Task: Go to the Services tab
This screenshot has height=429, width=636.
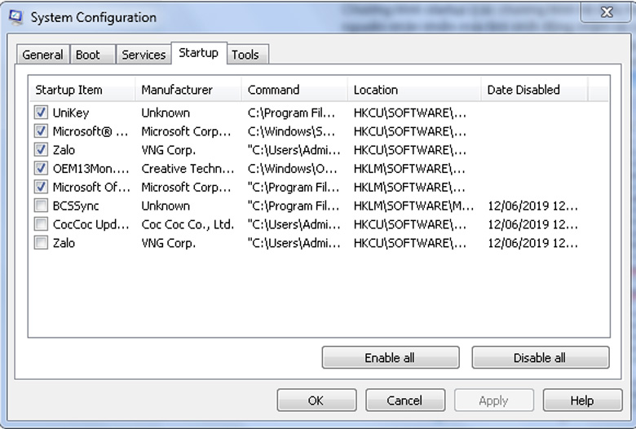Action: [x=144, y=55]
